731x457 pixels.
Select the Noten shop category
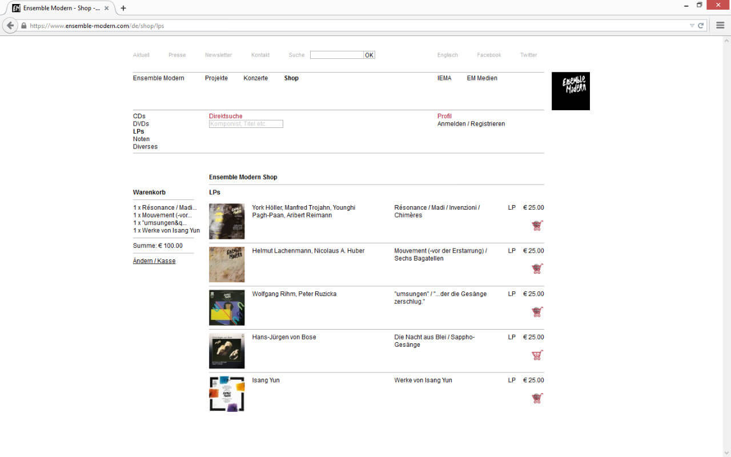point(142,139)
